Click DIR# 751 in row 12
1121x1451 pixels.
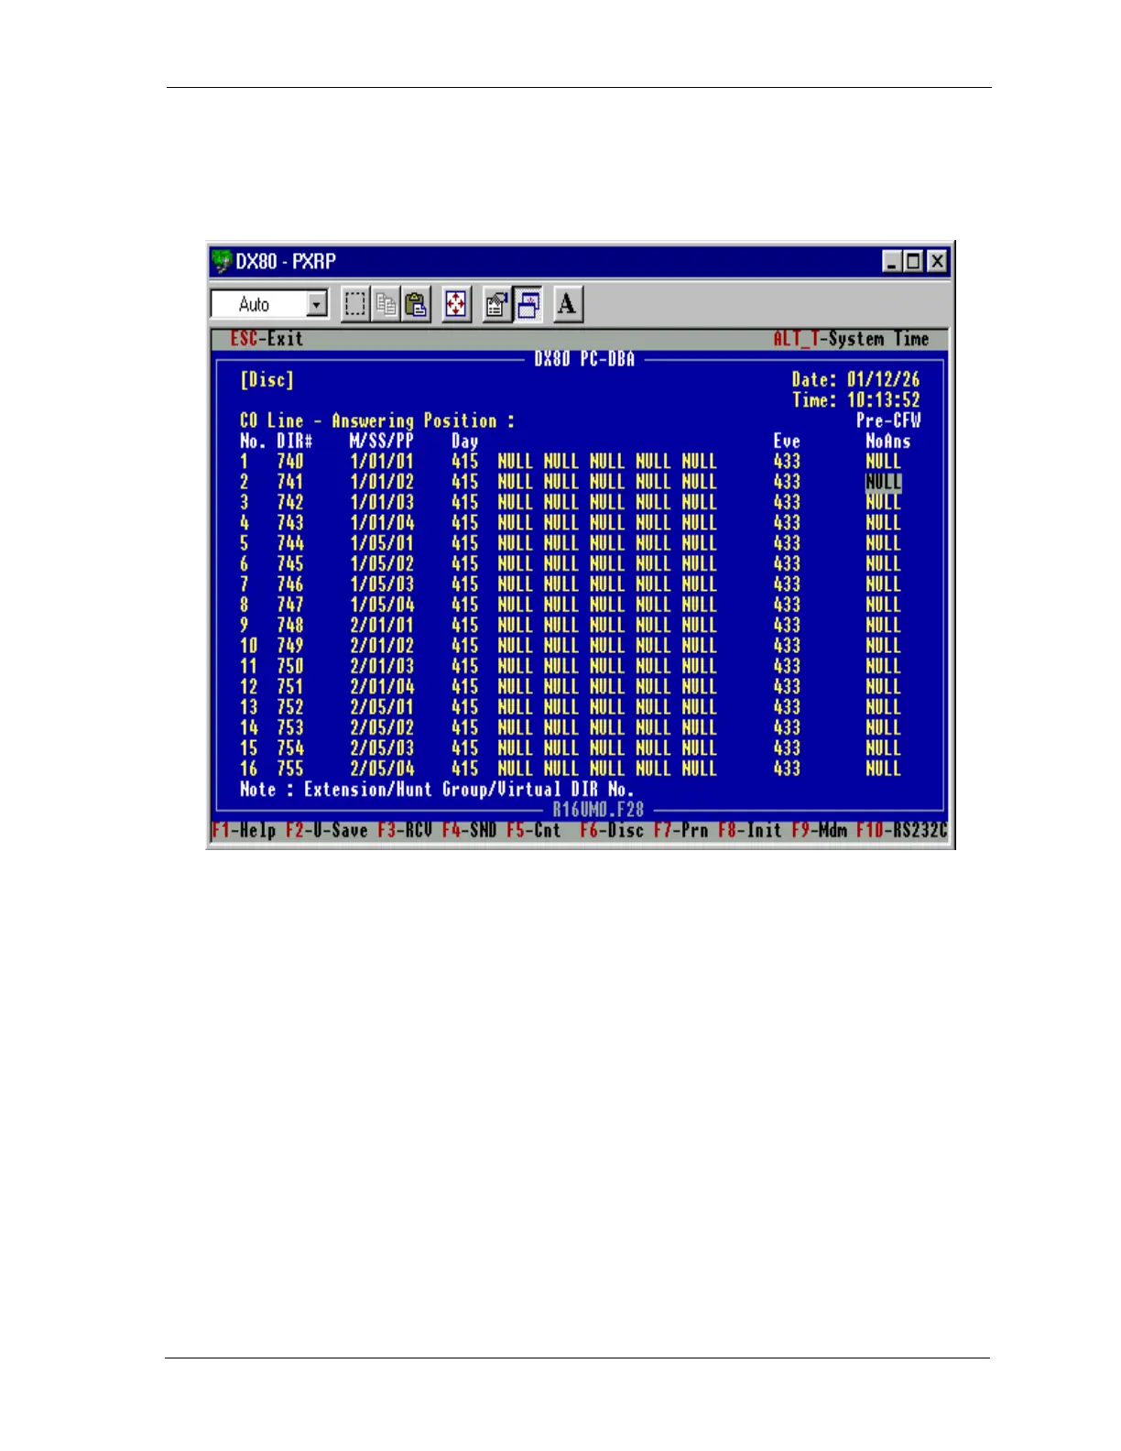pos(290,687)
